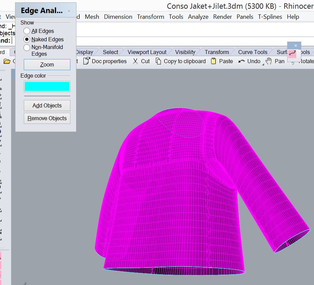The width and height of the screenshot is (314, 285).
Task: Open the Help menu
Action: point(293,17)
